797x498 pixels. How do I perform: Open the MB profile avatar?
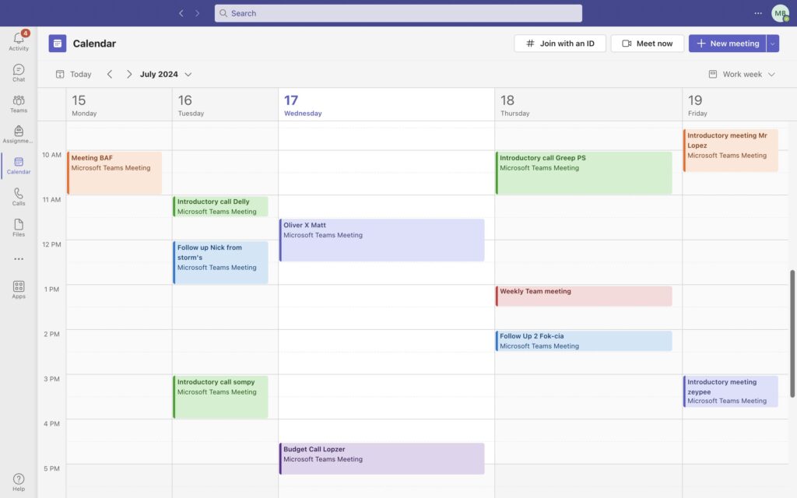[x=780, y=13]
